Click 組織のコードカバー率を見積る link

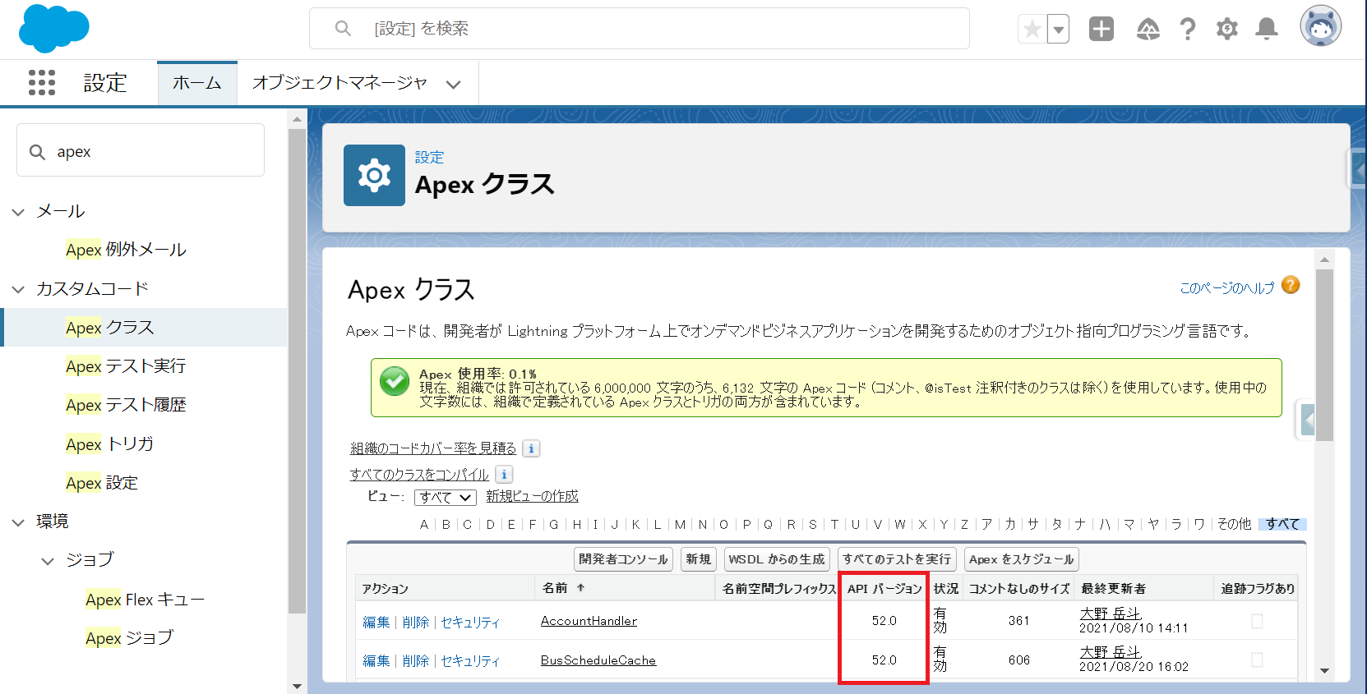click(x=433, y=448)
